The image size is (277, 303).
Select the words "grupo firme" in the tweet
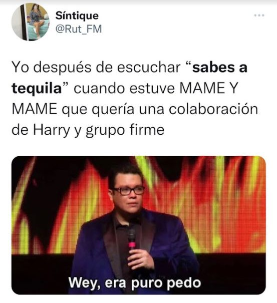point(125,130)
